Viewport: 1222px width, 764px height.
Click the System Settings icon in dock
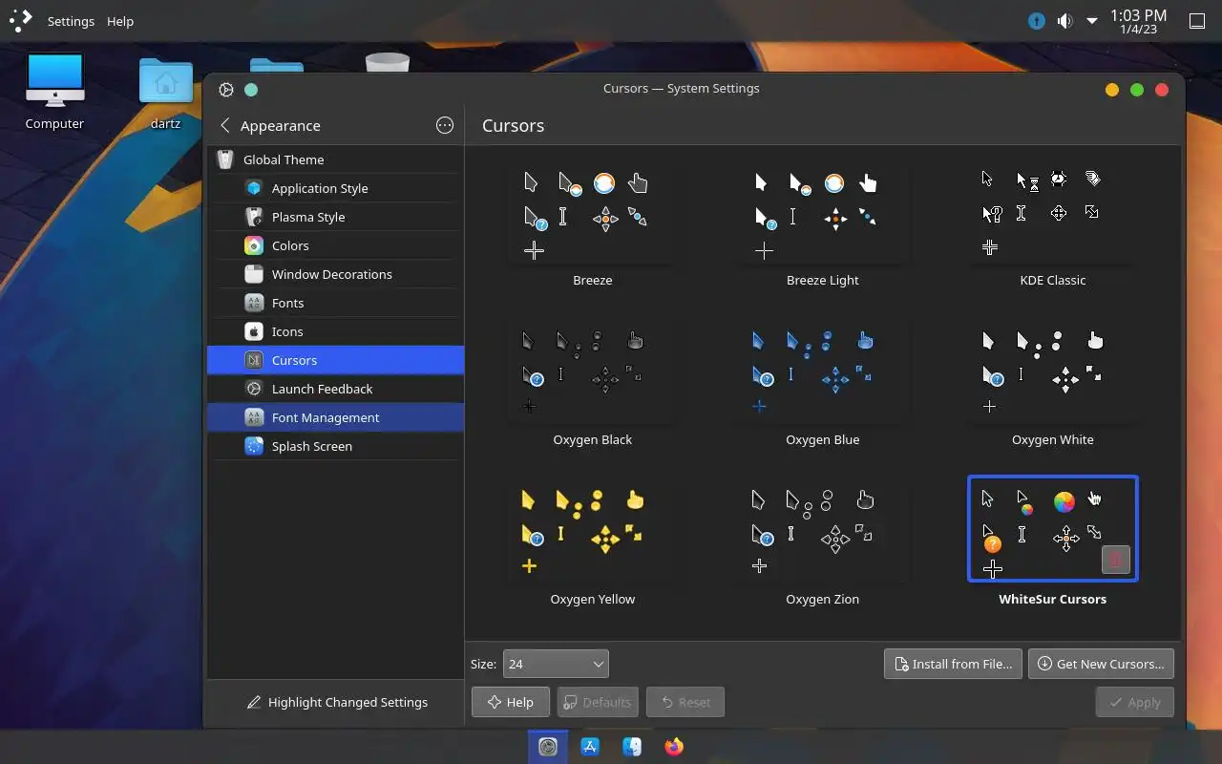coord(548,747)
